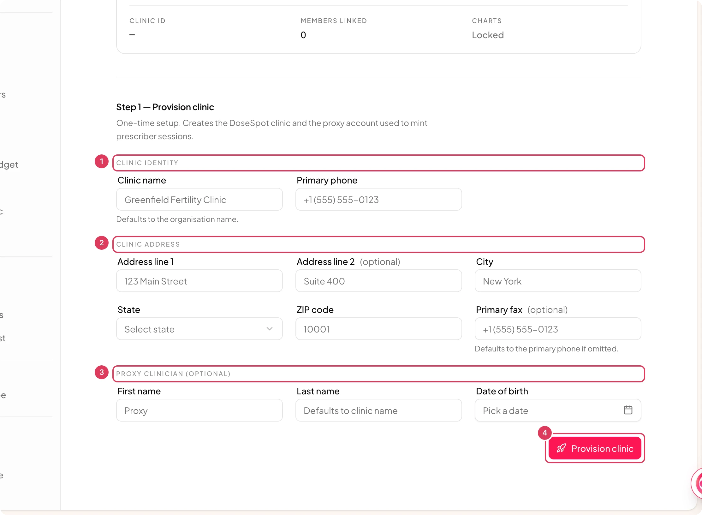Open the Select state dropdown
Screen dimensions: 702x515
pos(199,329)
